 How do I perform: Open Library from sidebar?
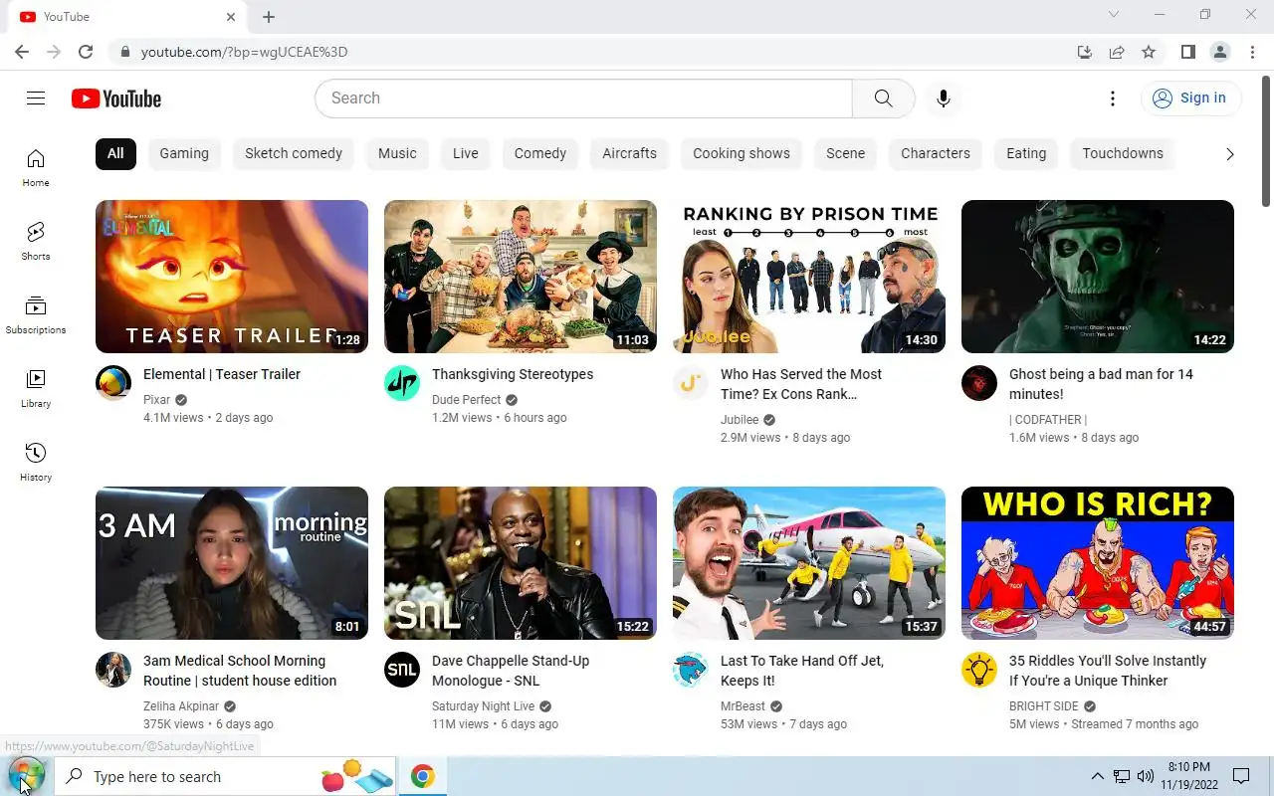(36, 388)
